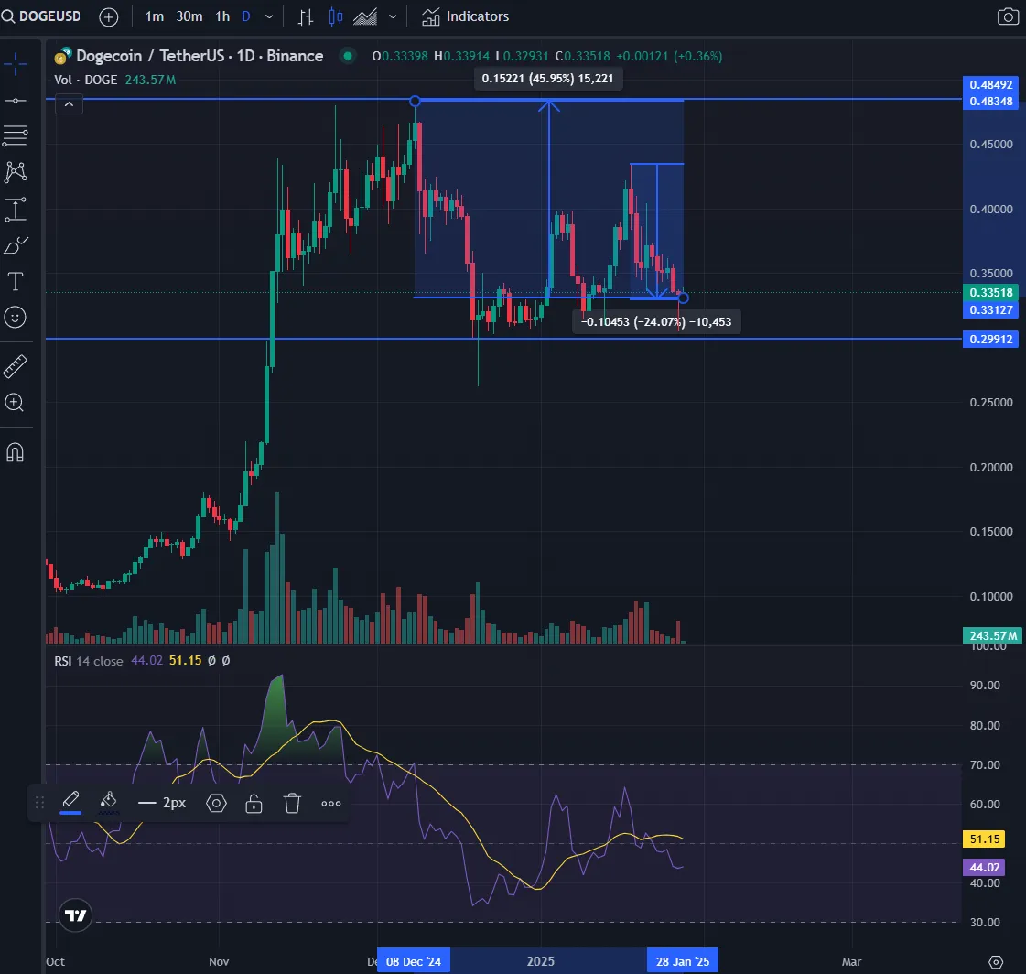Click the 0.48492 price axis label
This screenshot has width=1026, height=974.
tap(990, 85)
